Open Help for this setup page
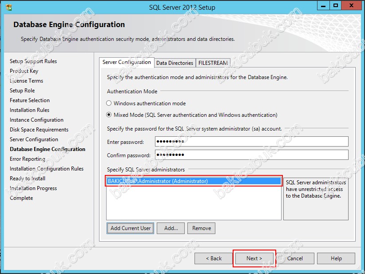 tap(336, 258)
